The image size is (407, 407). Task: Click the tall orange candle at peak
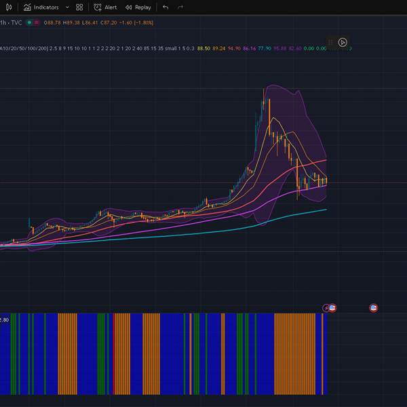click(x=269, y=114)
